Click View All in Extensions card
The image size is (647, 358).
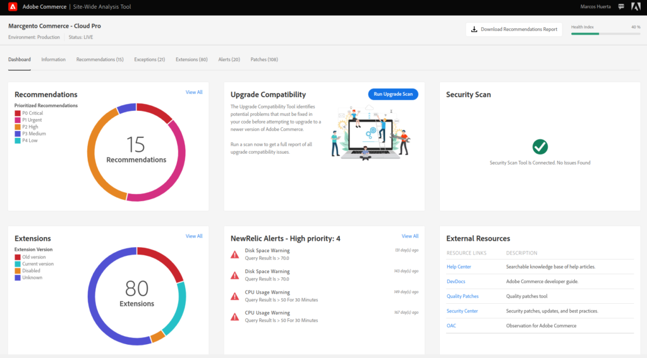point(194,236)
